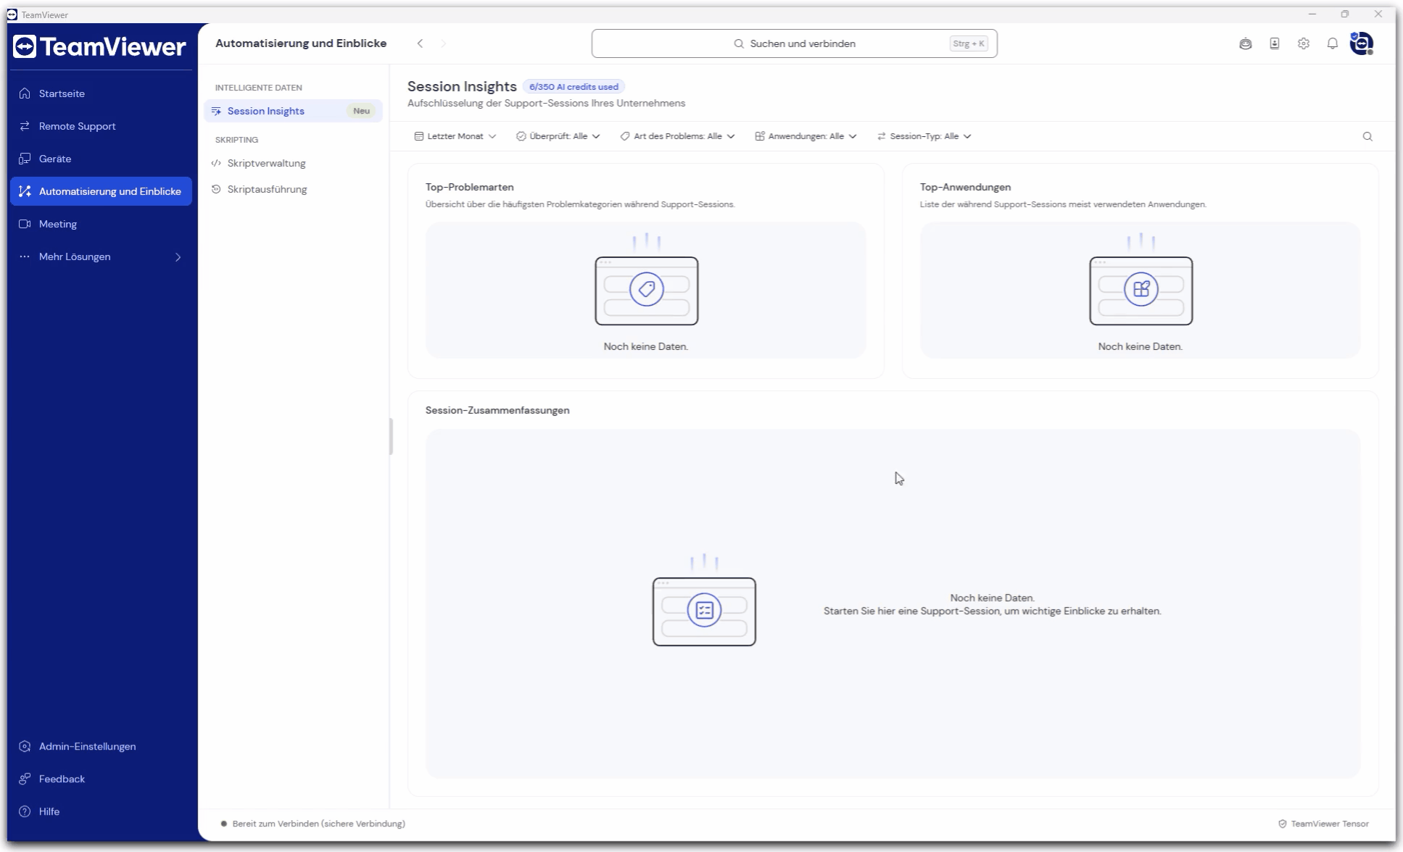Image resolution: width=1403 pixels, height=852 pixels.
Task: Open Remote Support section
Action: click(x=101, y=126)
